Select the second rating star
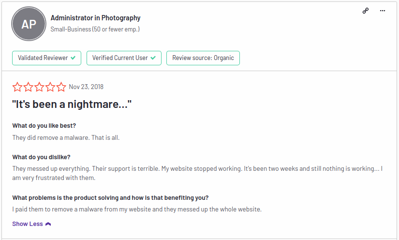The image size is (399, 240). 28,87
